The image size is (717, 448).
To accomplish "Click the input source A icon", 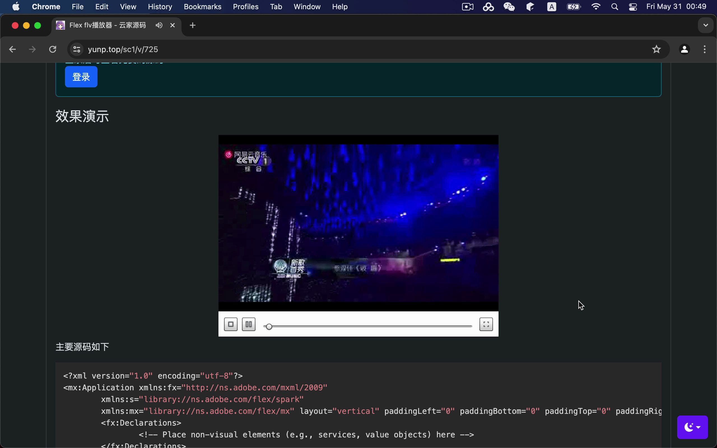I will pos(551,6).
